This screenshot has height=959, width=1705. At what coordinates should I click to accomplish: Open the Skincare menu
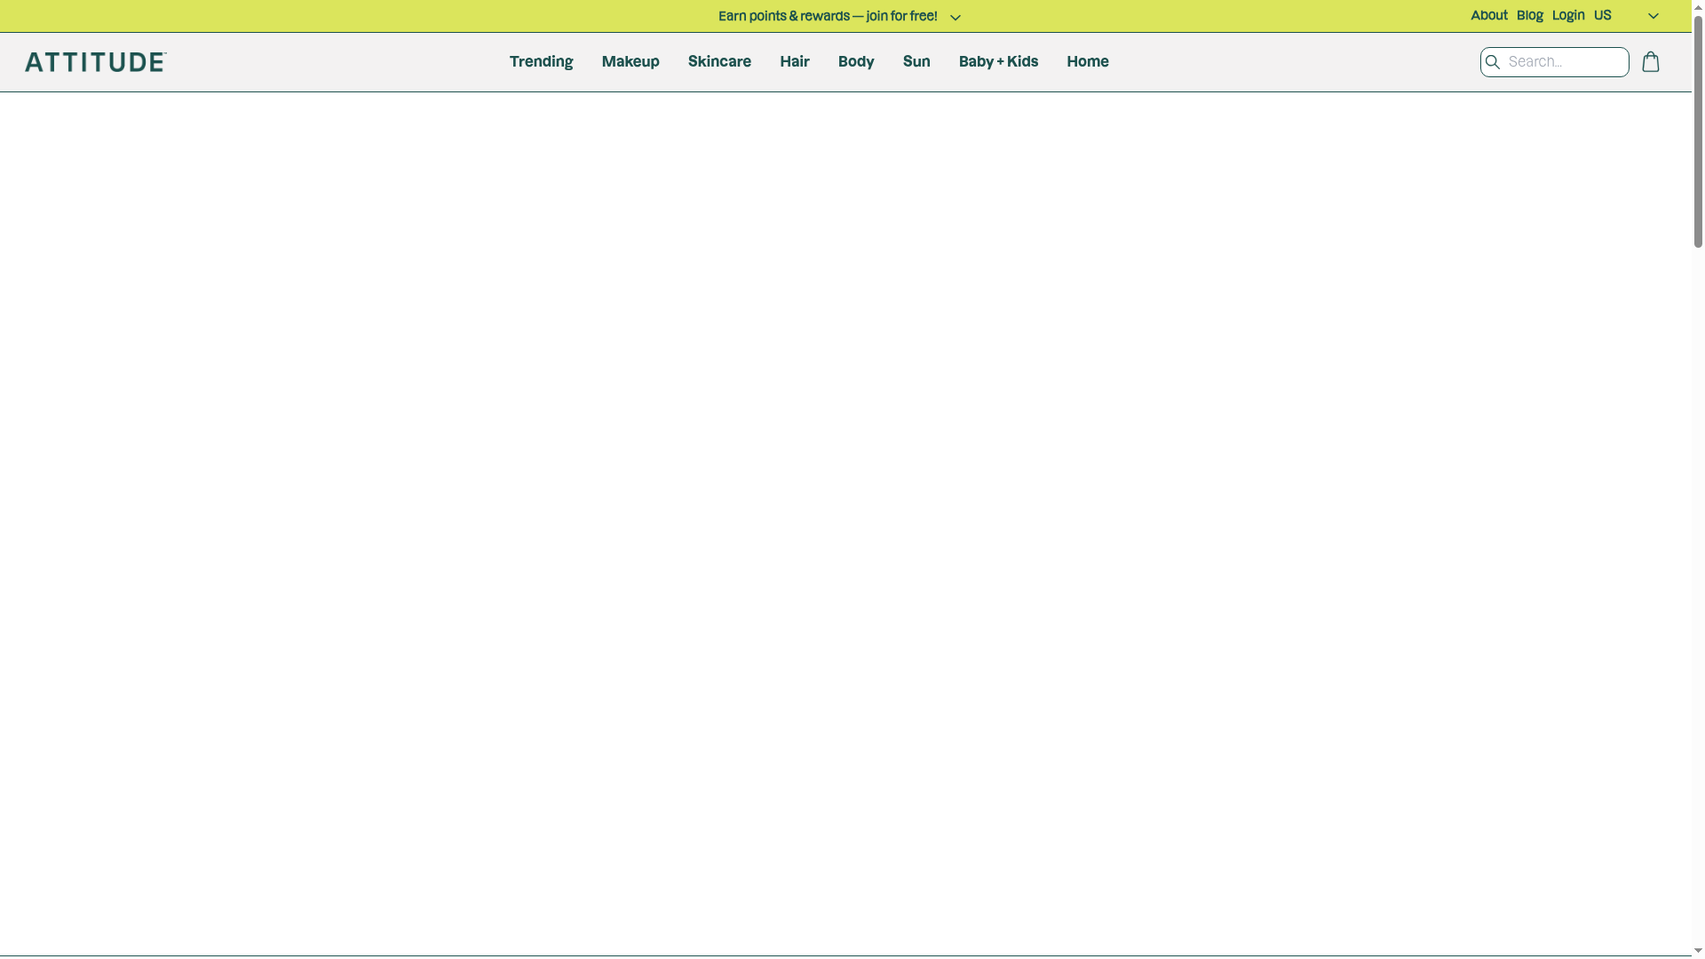(x=719, y=61)
